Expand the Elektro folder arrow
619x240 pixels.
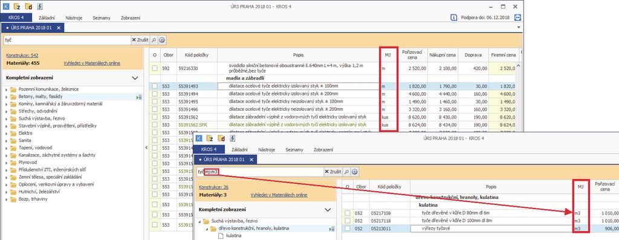pyautogui.click(x=6, y=133)
